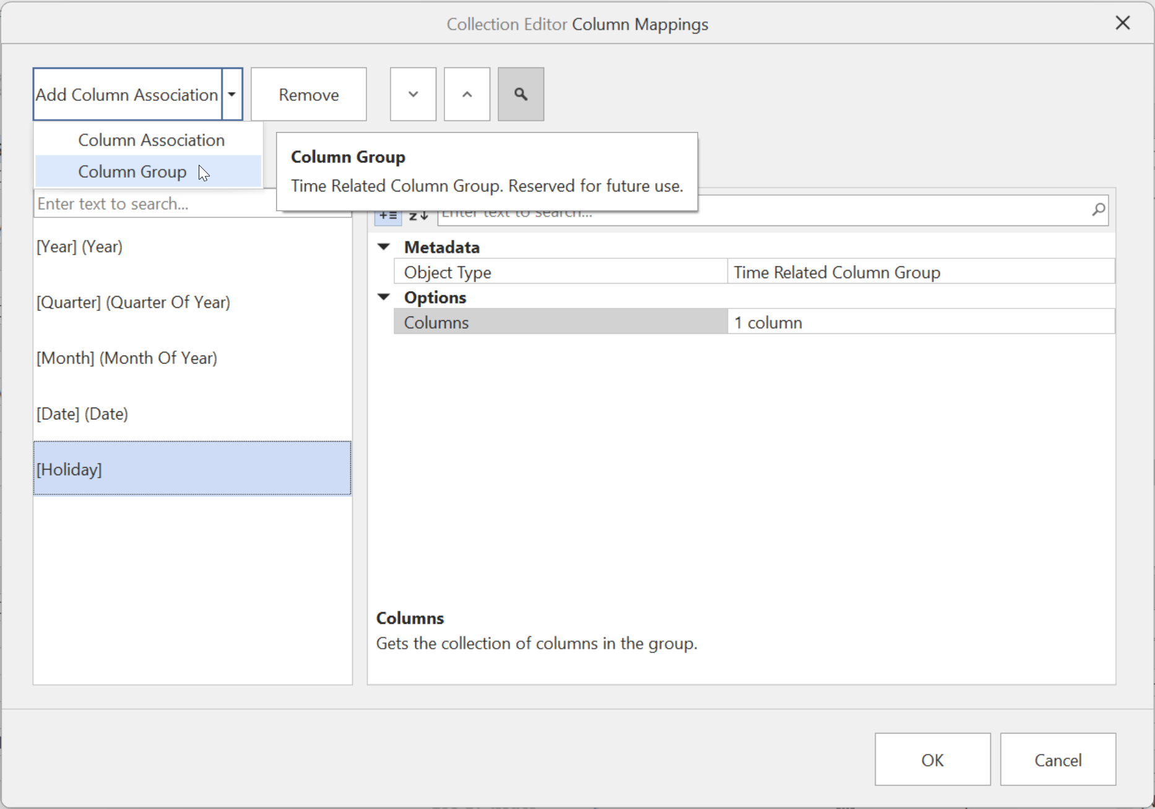Viewport: 1155px width, 809px height.
Task: Confirm changes with the OK button
Action: [x=932, y=759]
